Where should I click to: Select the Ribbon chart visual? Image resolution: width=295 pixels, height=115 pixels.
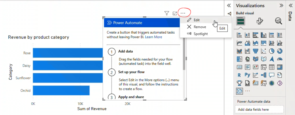point(239,51)
